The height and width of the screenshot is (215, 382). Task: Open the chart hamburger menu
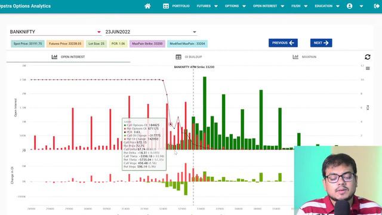(368, 69)
